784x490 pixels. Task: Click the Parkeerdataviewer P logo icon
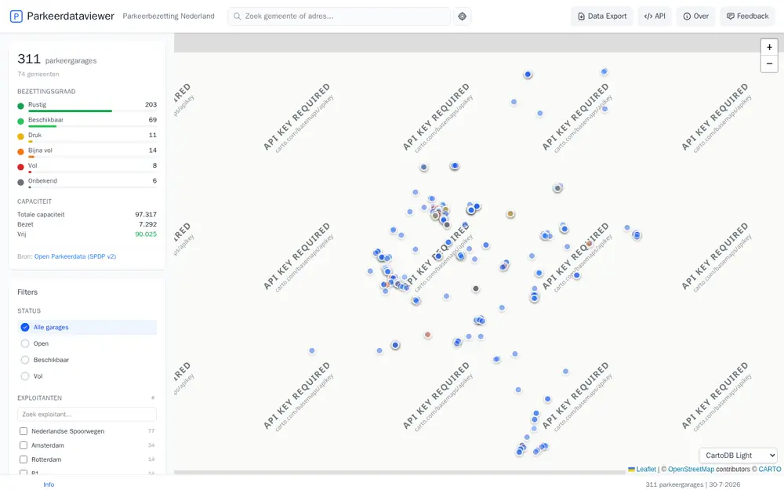tap(16, 16)
